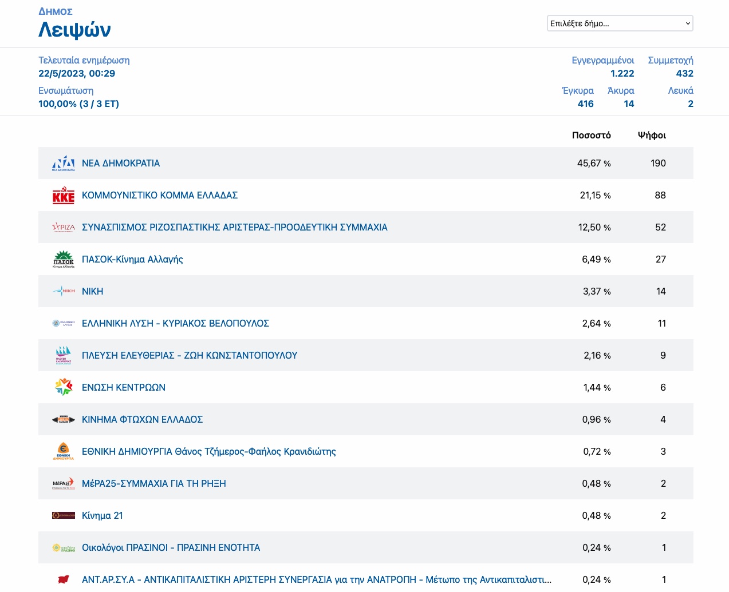This screenshot has width=729, height=592.
Task: Open the ΠΑΣΟΚ-Κίνημα Αλλαγής link
Action: (132, 259)
